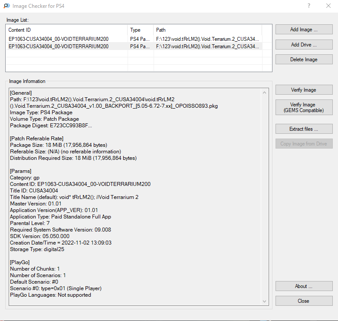The height and width of the screenshot is (321, 338).
Task: Click the scroll down arrow in Image Information
Action: pos(265,301)
